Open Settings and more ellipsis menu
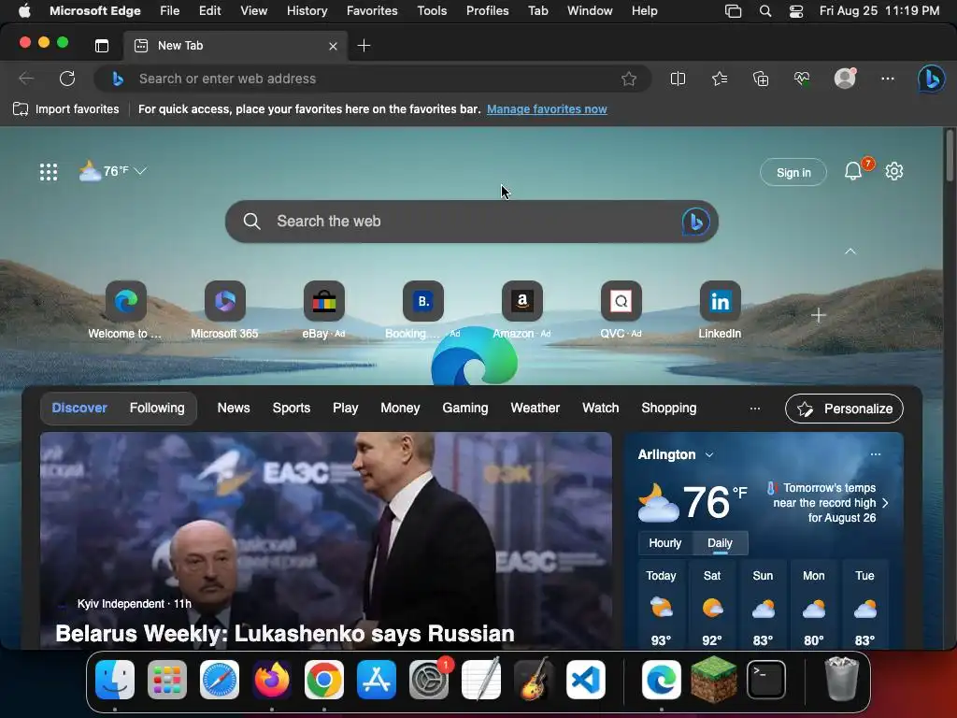Viewport: 957px width, 718px height. coord(888,79)
